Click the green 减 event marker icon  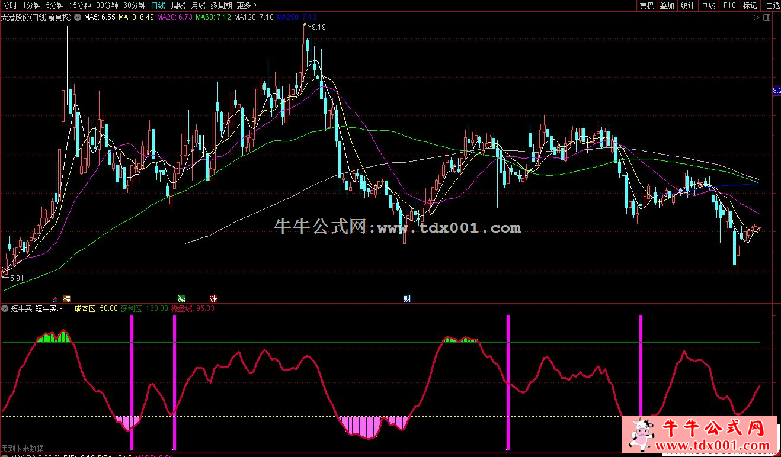(x=182, y=298)
